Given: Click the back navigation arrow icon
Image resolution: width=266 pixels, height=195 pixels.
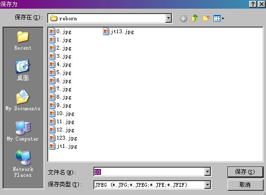Looking at the screenshot, I should click(x=183, y=18).
